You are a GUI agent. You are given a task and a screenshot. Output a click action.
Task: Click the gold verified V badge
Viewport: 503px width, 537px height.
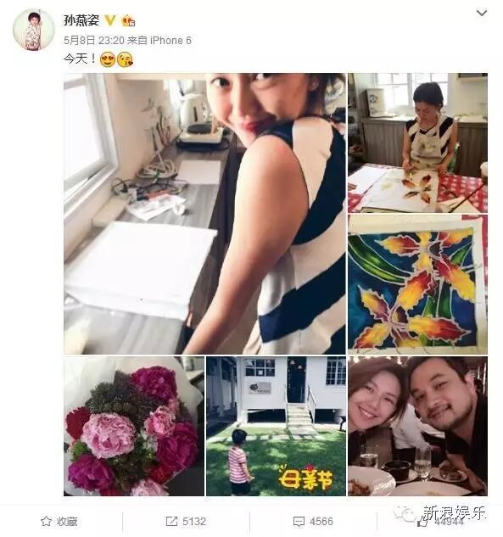pos(110,20)
